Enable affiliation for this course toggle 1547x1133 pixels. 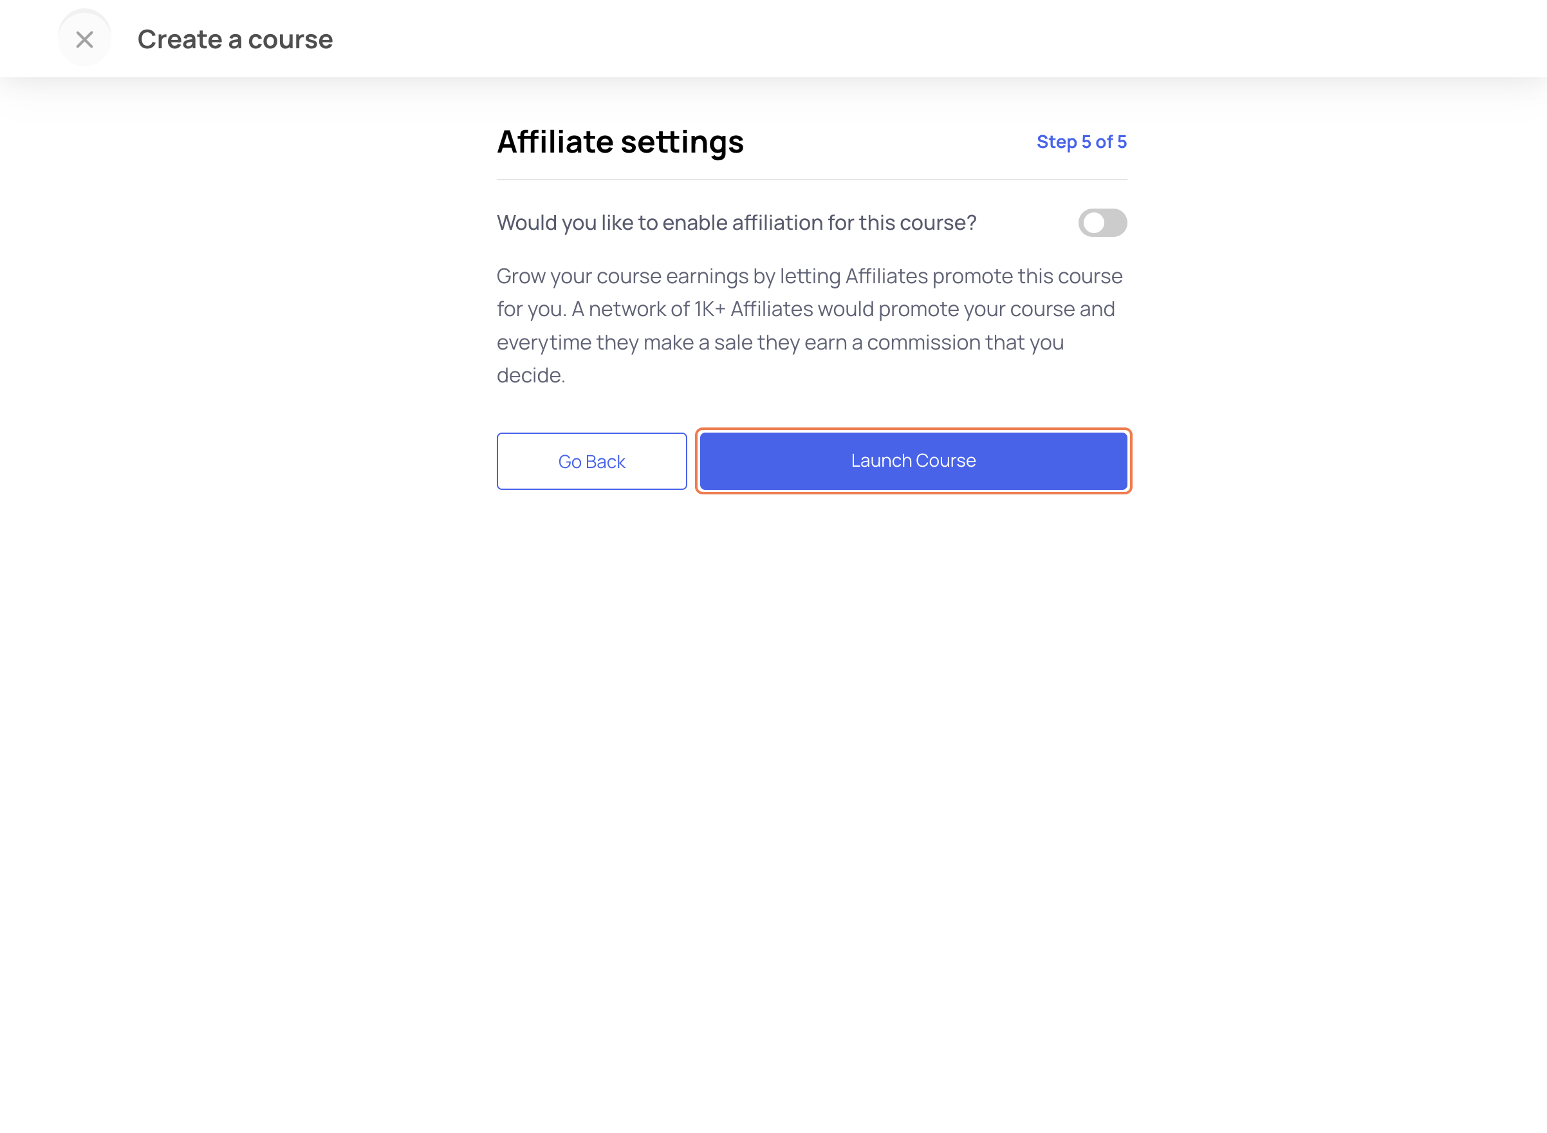1102,223
